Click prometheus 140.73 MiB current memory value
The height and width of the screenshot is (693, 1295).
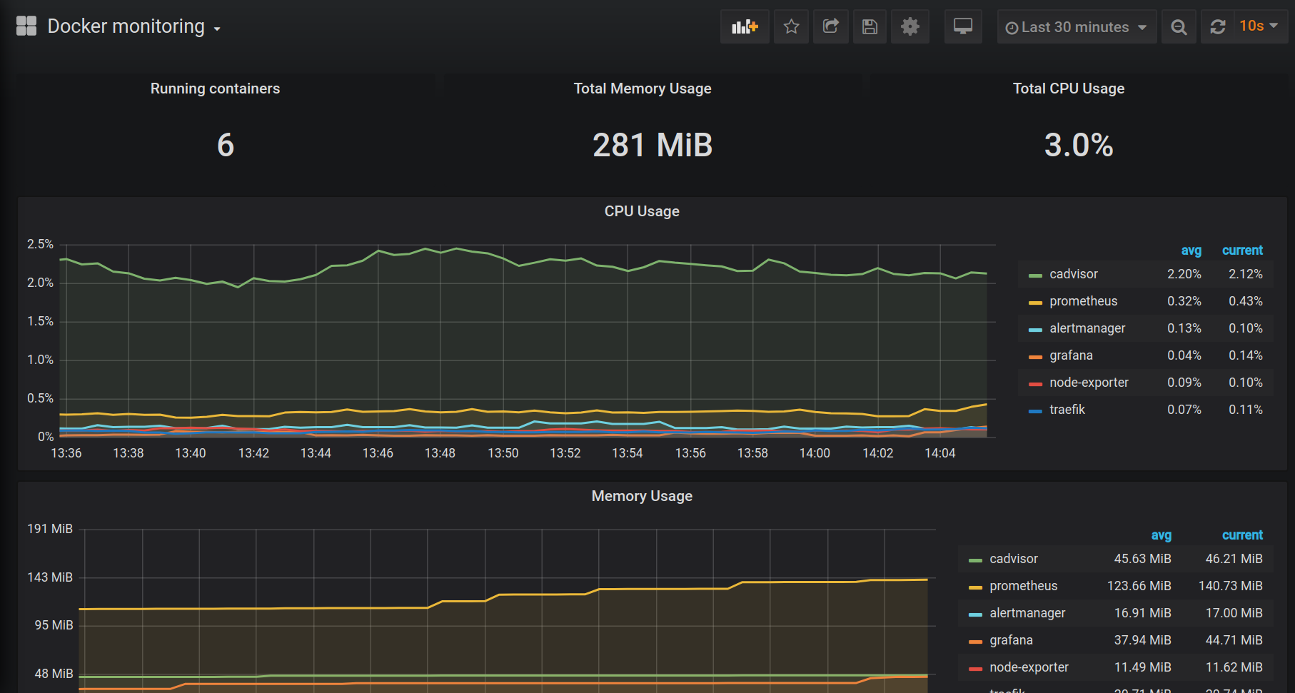1230,586
